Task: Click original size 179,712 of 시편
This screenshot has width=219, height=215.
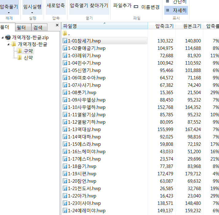Action: pyautogui.click(x=193, y=174)
